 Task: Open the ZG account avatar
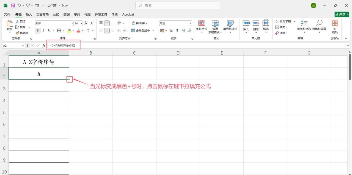313,5
